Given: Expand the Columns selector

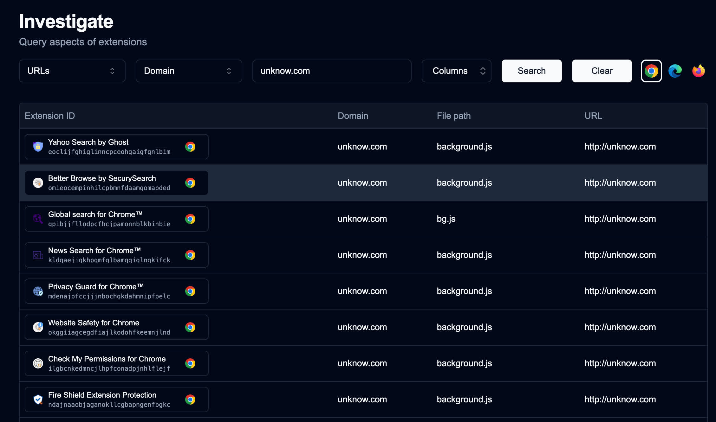Looking at the screenshot, I should 456,71.
